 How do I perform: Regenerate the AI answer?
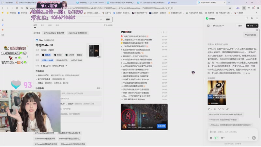(x=223, y=109)
